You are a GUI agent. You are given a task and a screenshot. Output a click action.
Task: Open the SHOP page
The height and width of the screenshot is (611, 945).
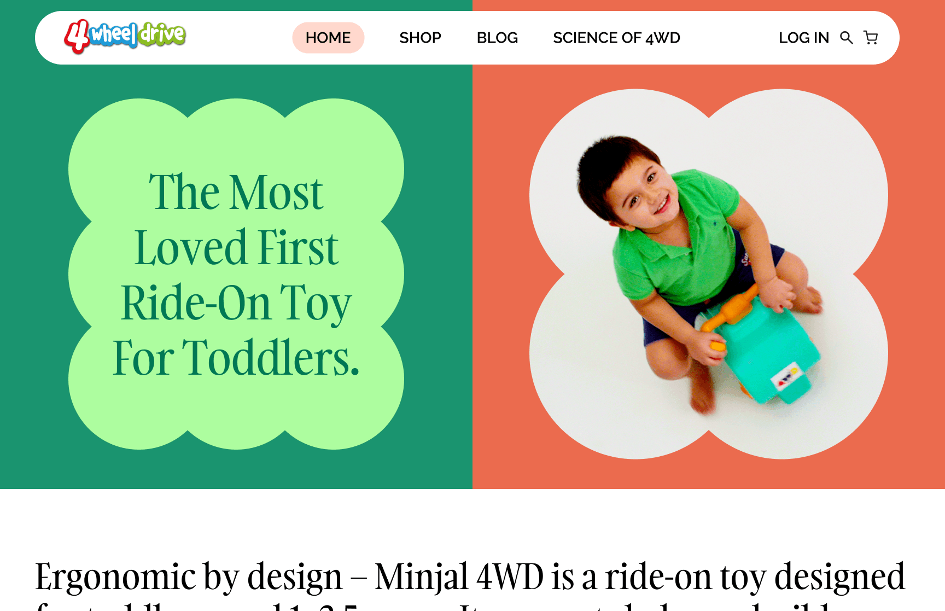point(420,38)
